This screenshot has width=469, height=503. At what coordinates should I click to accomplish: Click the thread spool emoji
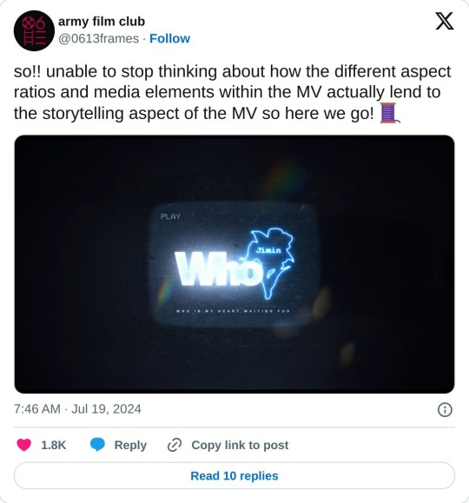390,113
